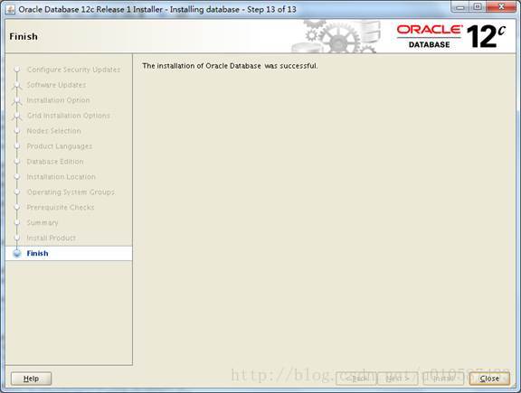
Task: Click the Finish step bullet icon
Action: [x=17, y=254]
